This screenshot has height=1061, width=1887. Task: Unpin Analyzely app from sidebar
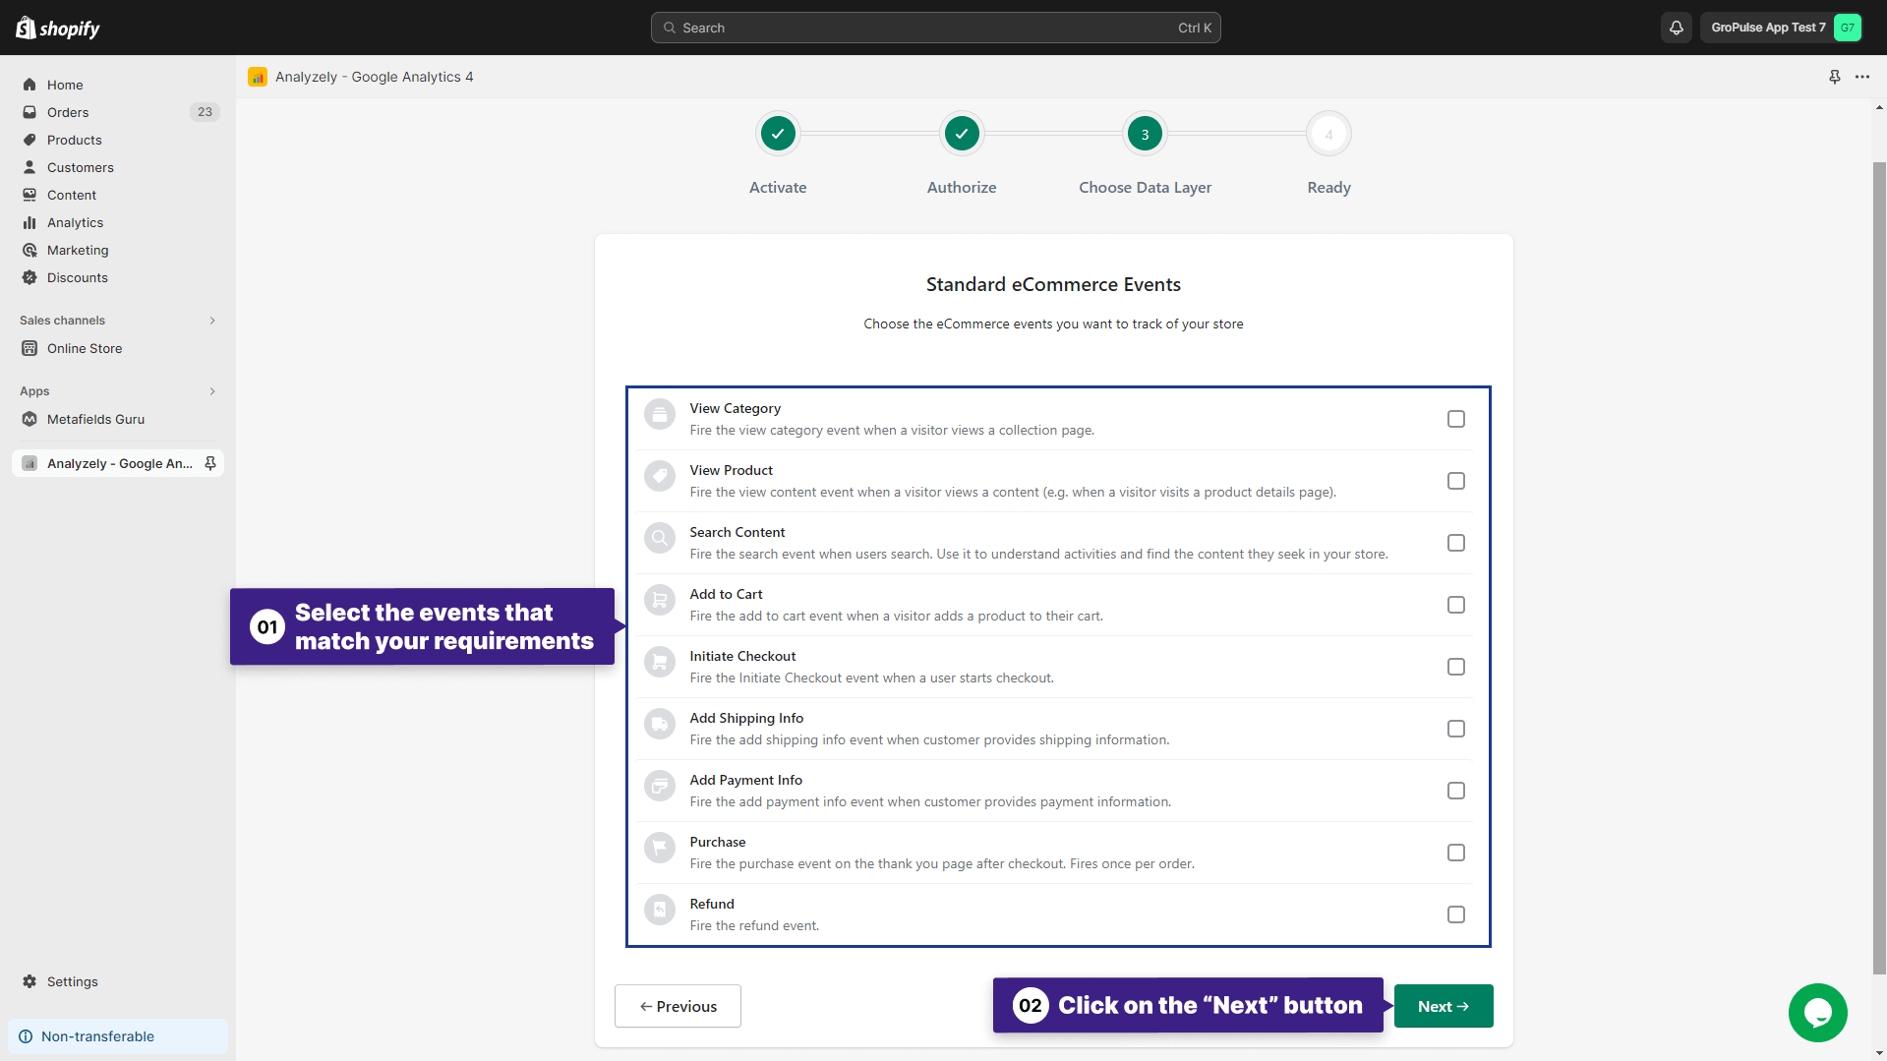click(x=210, y=463)
